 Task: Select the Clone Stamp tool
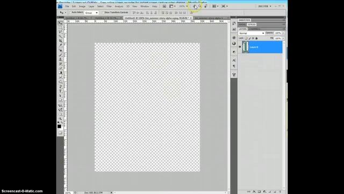pyautogui.click(x=60, y=59)
